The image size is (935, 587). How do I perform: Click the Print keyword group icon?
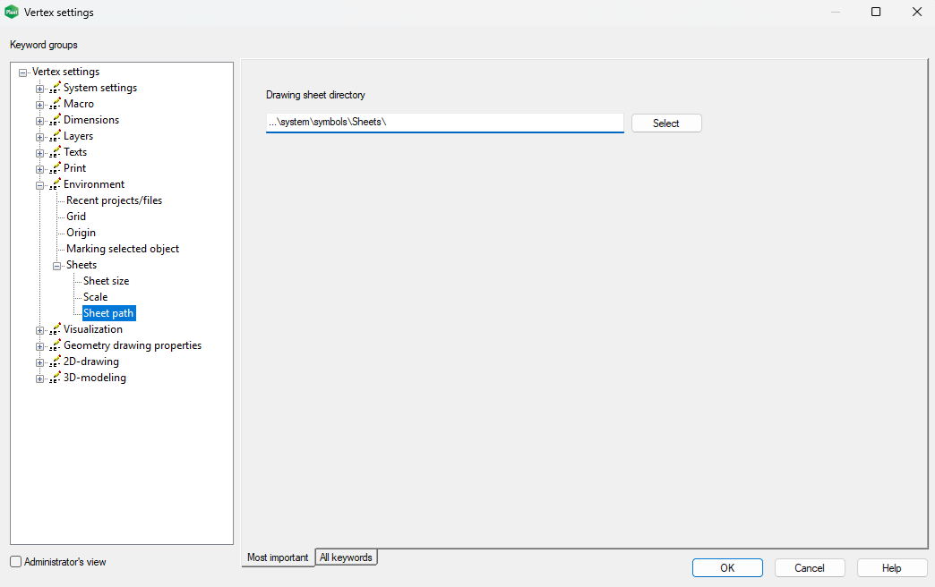tap(56, 168)
